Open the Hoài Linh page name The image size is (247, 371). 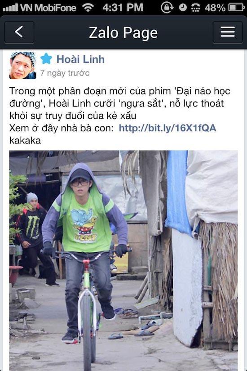(x=80, y=59)
